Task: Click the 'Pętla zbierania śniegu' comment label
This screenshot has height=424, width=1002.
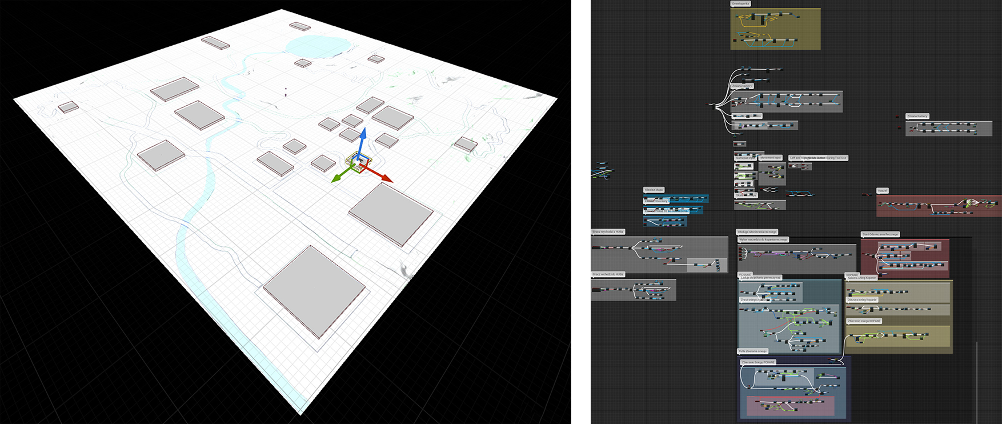Action: (752, 351)
